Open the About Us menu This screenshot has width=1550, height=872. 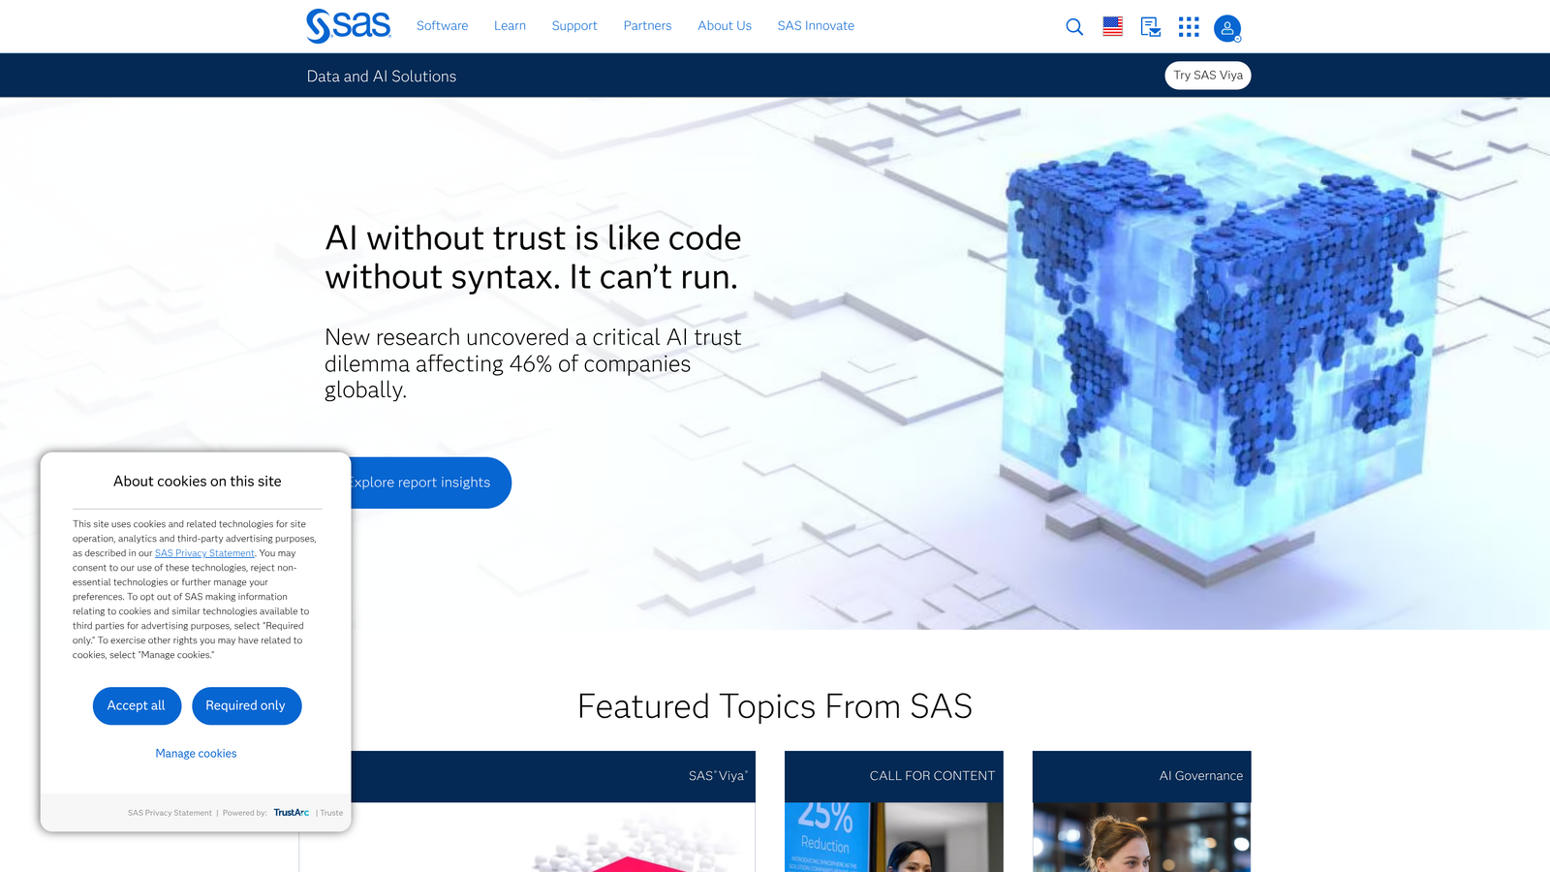[x=725, y=26]
